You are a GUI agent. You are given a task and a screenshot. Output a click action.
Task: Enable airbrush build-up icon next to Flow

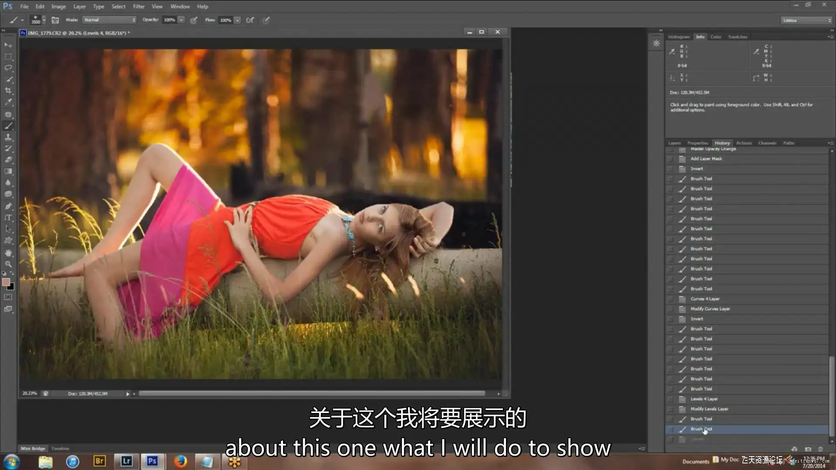[x=250, y=20]
